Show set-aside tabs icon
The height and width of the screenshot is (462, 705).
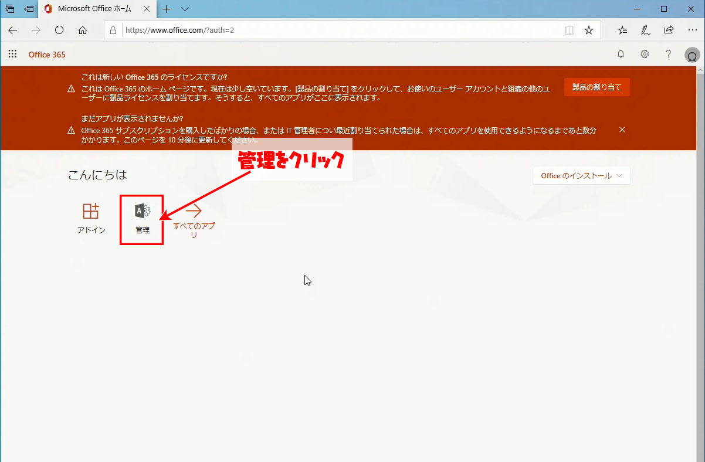(10, 9)
